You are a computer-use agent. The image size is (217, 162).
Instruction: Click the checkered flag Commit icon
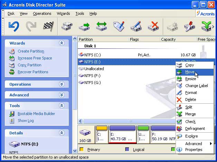[x=48, y=26]
